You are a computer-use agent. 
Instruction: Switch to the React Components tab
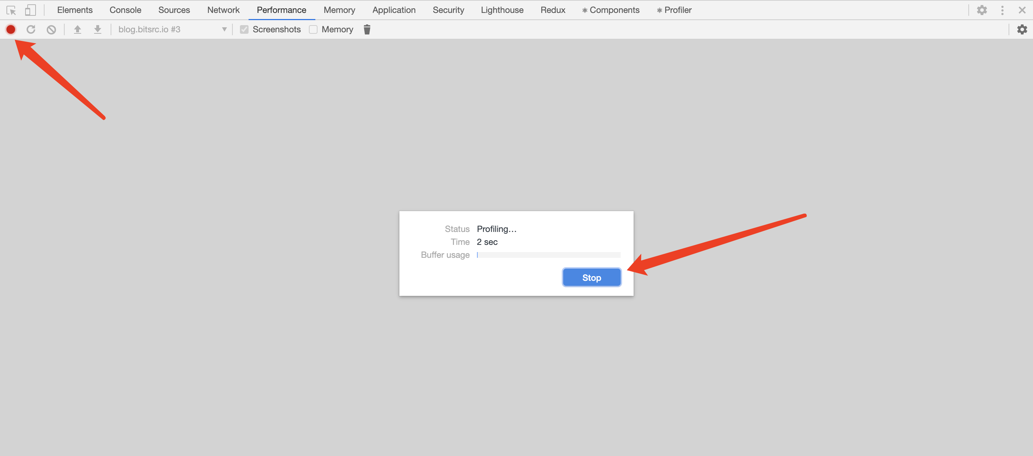[611, 10]
